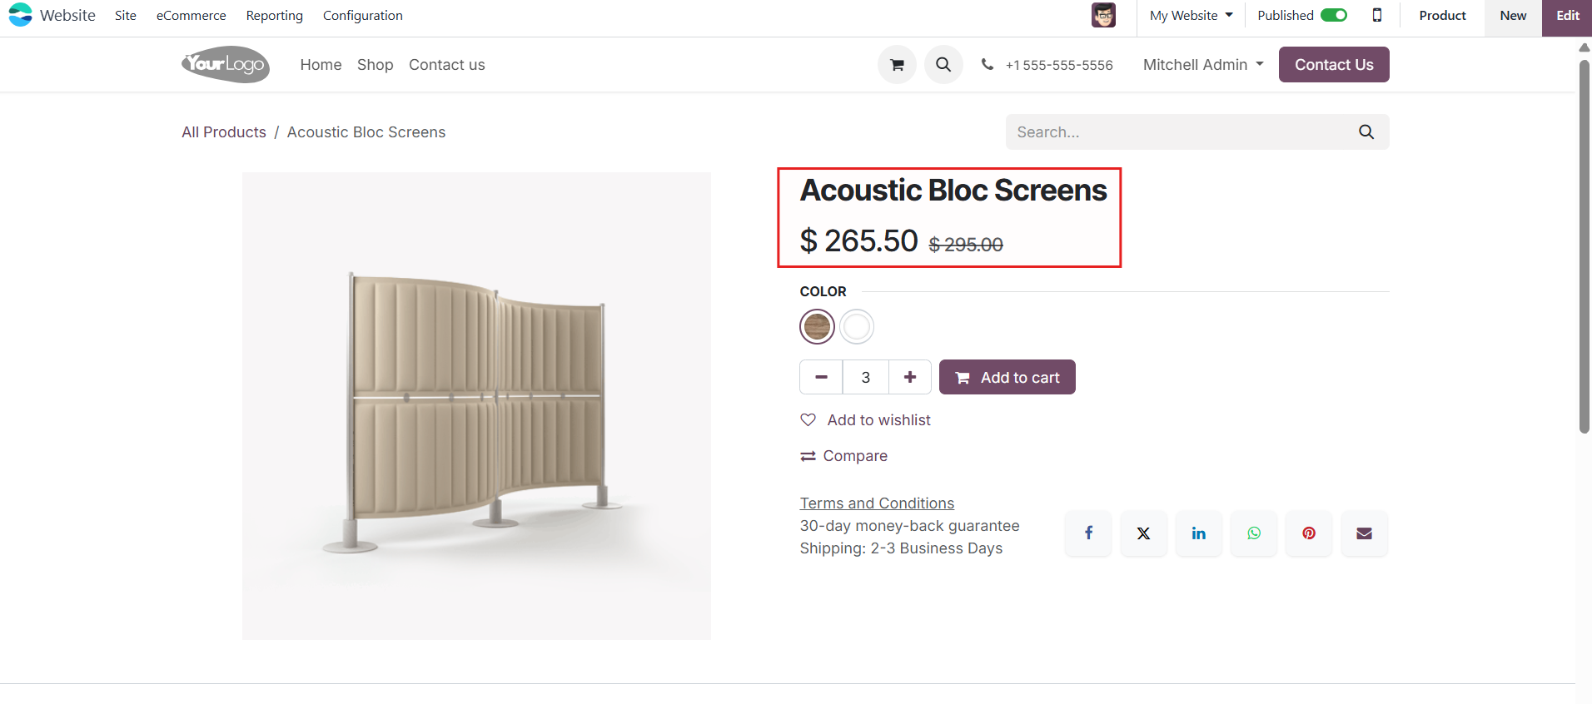Image resolution: width=1592 pixels, height=704 pixels.
Task: Focus the product Search field
Action: tap(1181, 132)
